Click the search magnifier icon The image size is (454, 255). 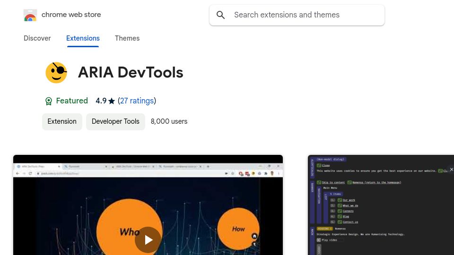(221, 15)
